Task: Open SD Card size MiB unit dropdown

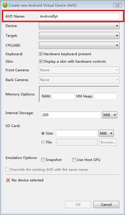Action: [x=106, y=133]
